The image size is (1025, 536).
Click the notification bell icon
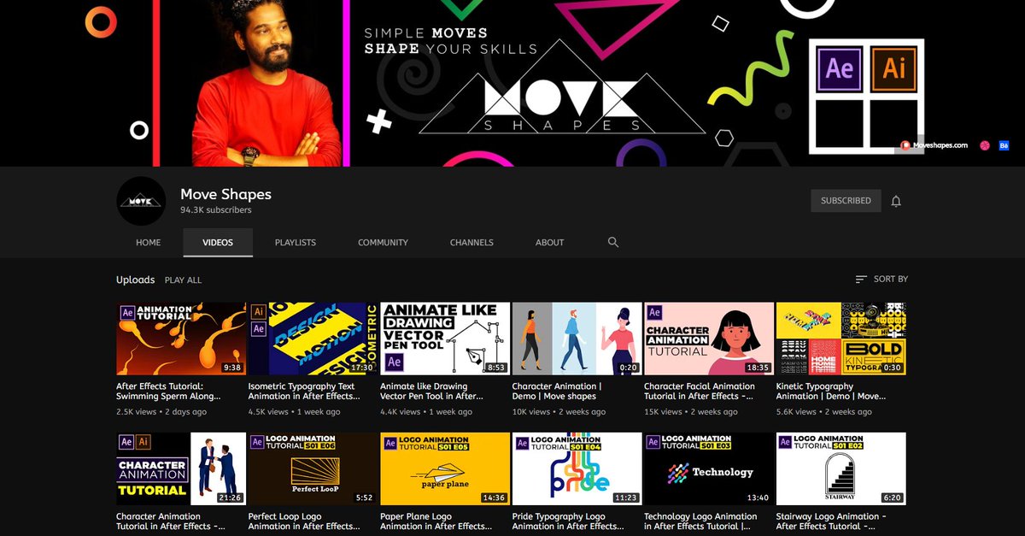(x=896, y=201)
